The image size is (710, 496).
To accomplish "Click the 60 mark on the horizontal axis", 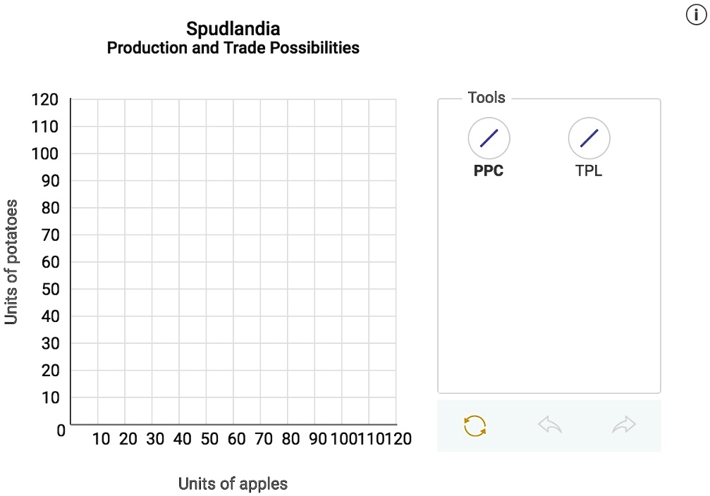I will [237, 438].
